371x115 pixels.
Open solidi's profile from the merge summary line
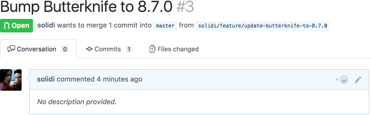(46, 25)
